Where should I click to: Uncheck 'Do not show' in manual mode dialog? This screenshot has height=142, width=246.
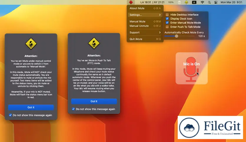coord(10,115)
